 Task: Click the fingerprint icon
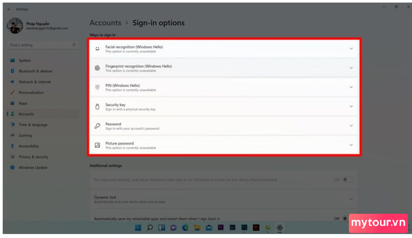click(97, 68)
